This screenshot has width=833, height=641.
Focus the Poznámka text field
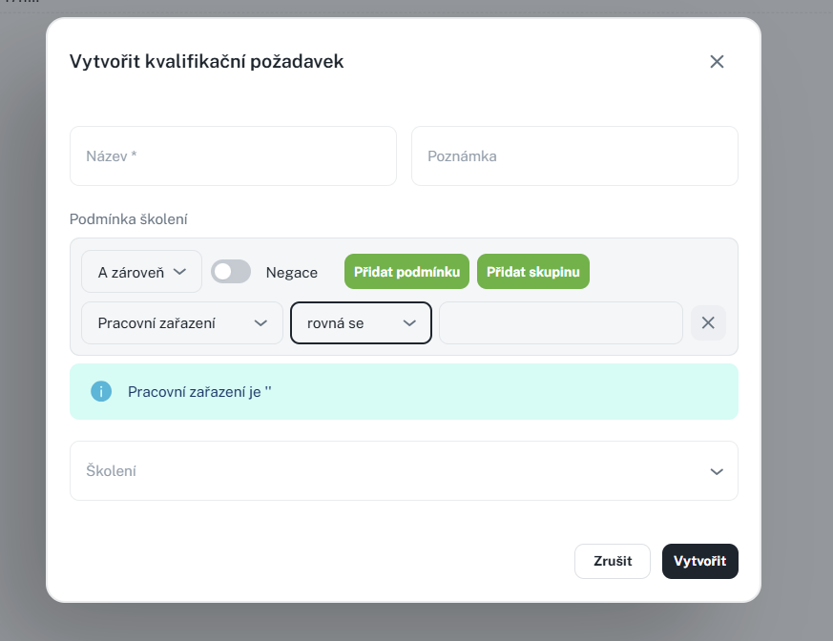(574, 156)
